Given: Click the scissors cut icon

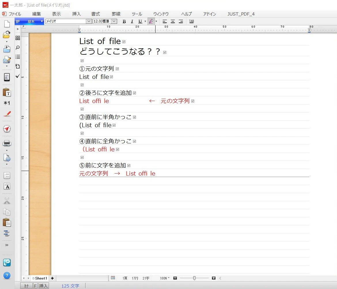Looking at the screenshot, I should tap(7, 201).
